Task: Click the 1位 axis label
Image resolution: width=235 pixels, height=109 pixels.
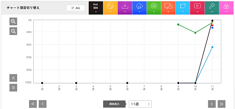Action: click(x=30, y=20)
